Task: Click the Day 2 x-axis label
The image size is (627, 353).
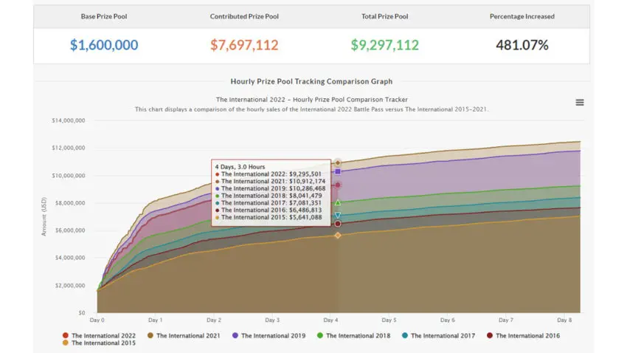Action: coord(213,321)
